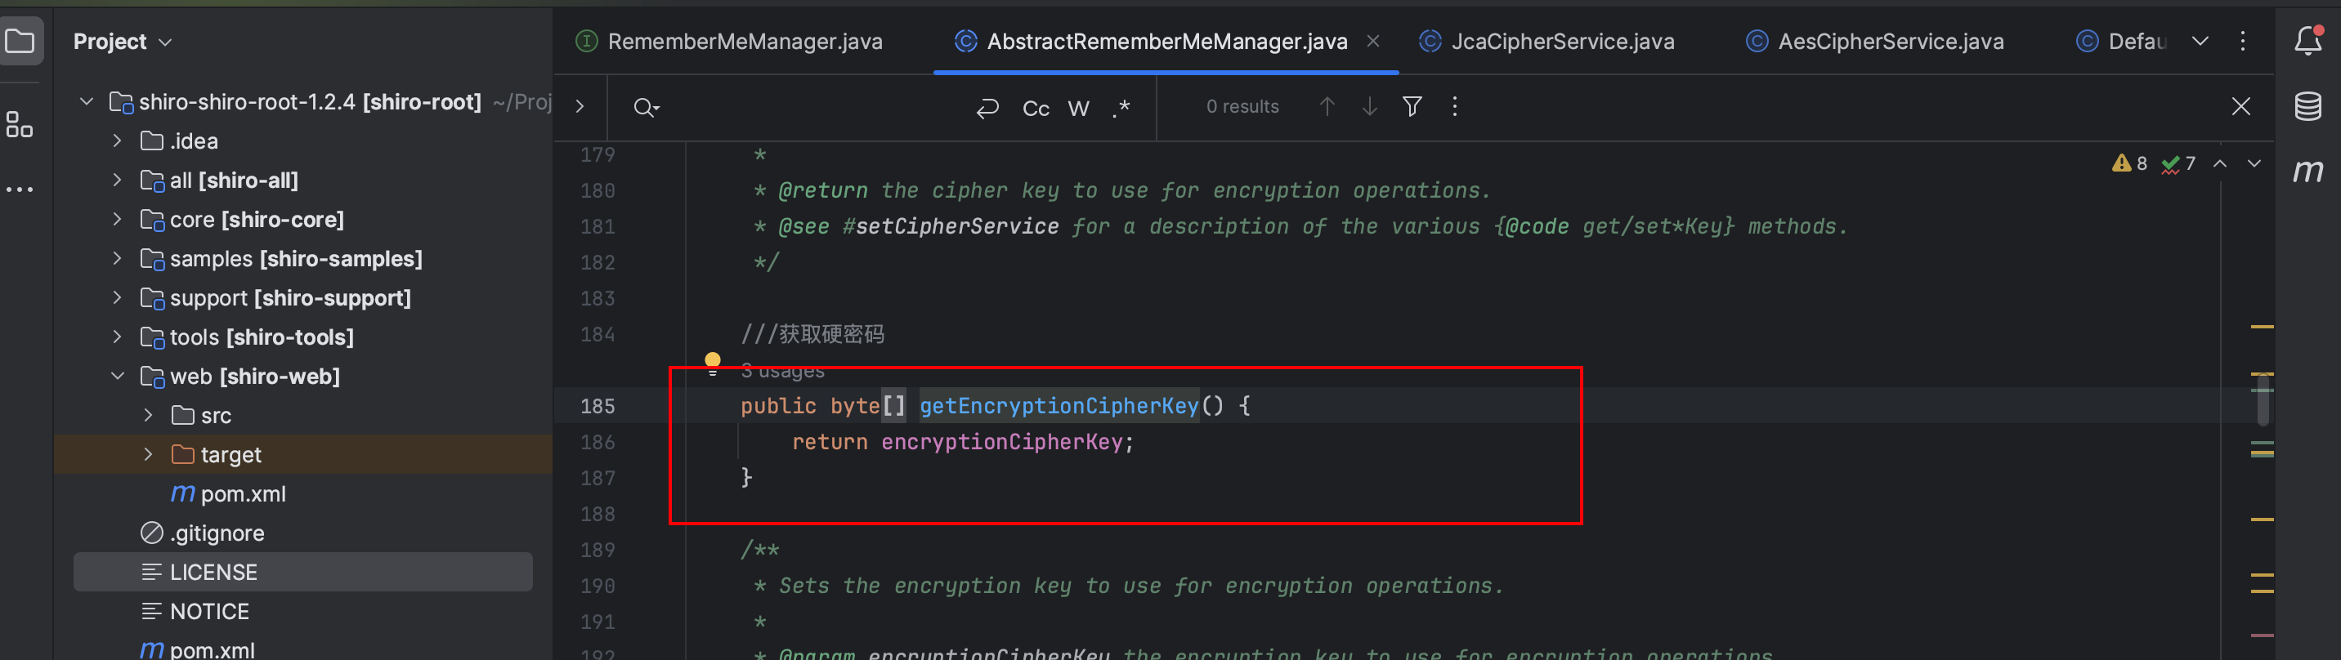
Task: Toggle Match Case option Cc
Action: coord(1036,108)
